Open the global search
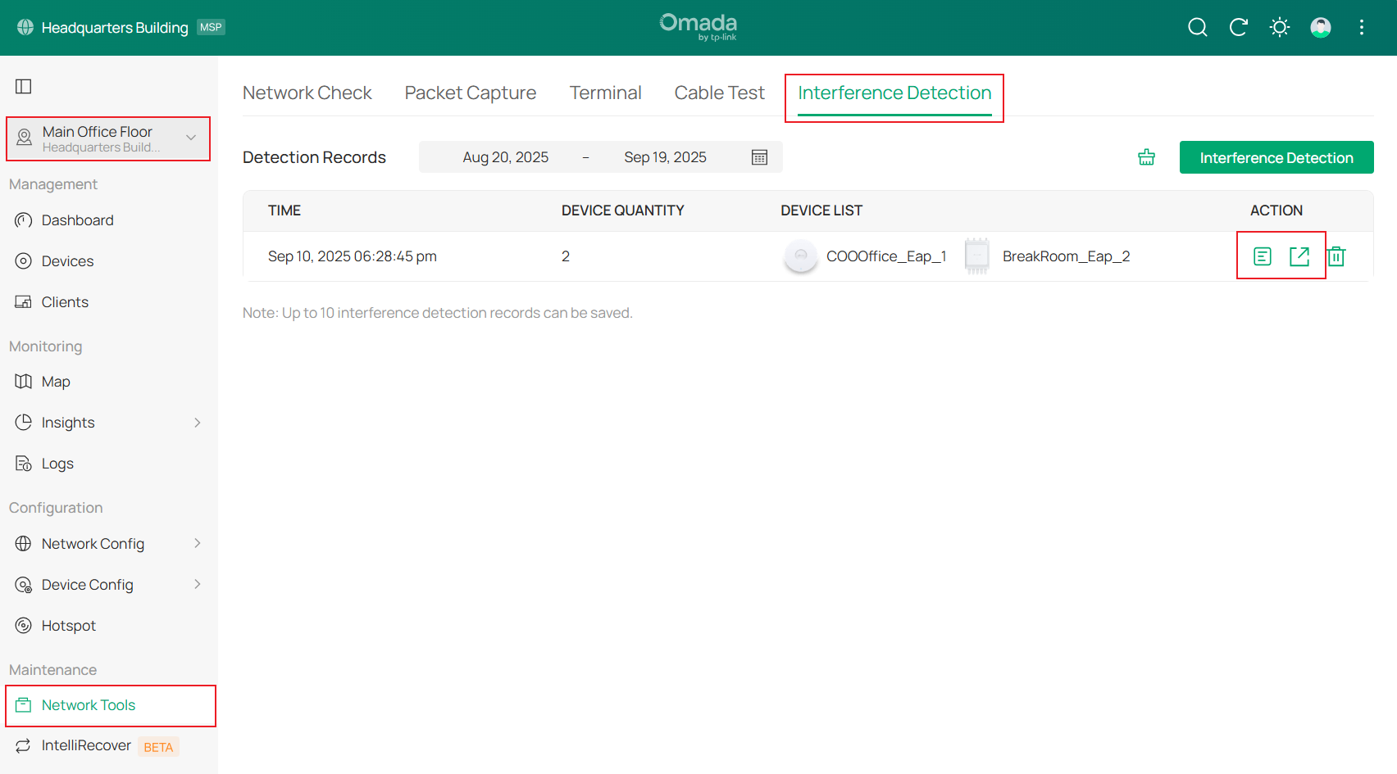1397x774 pixels. (1197, 27)
